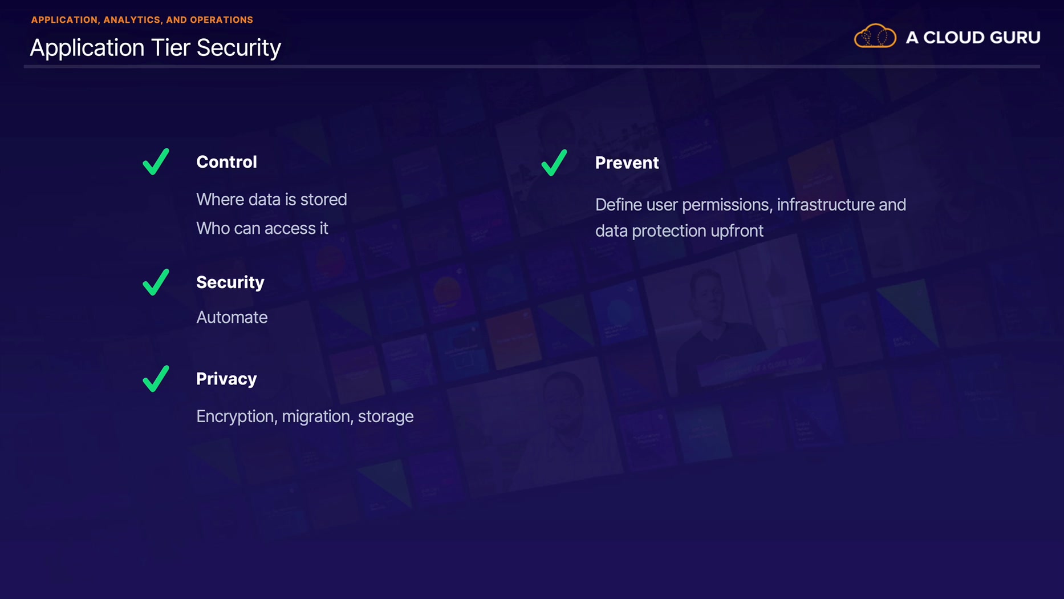Click the Application Tier Security slide title

155,47
